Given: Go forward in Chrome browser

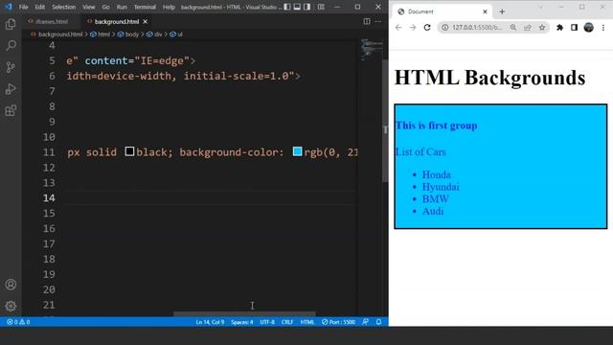Looking at the screenshot, I should click(413, 28).
